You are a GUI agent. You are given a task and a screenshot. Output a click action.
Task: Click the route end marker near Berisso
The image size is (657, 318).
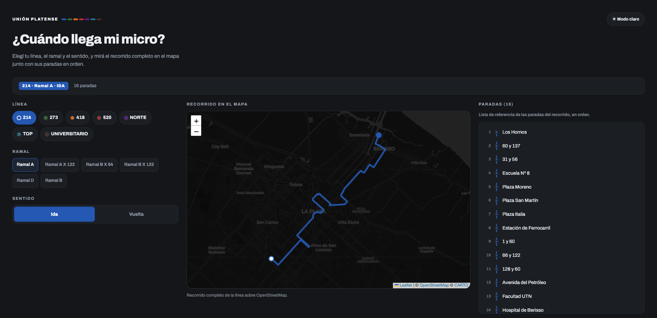(378, 135)
